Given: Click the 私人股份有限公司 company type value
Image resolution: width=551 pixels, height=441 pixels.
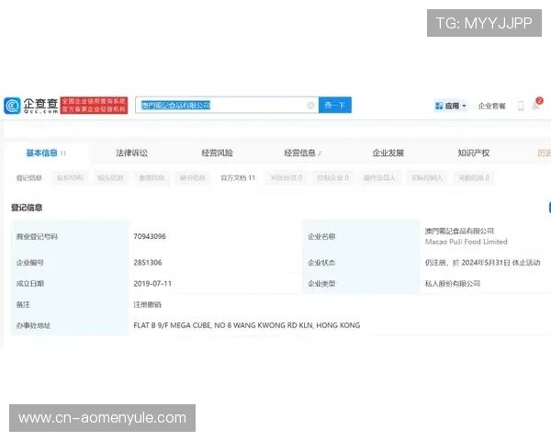Looking at the screenshot, I should click(452, 284).
